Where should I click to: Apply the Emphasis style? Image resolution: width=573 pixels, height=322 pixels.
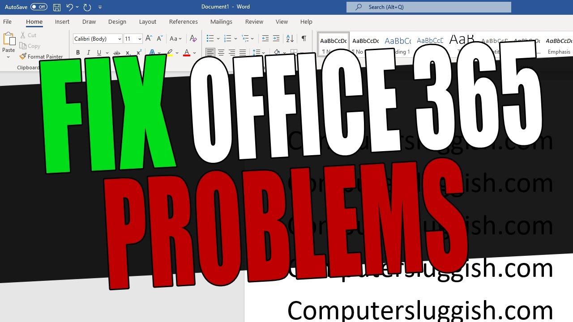click(x=559, y=45)
